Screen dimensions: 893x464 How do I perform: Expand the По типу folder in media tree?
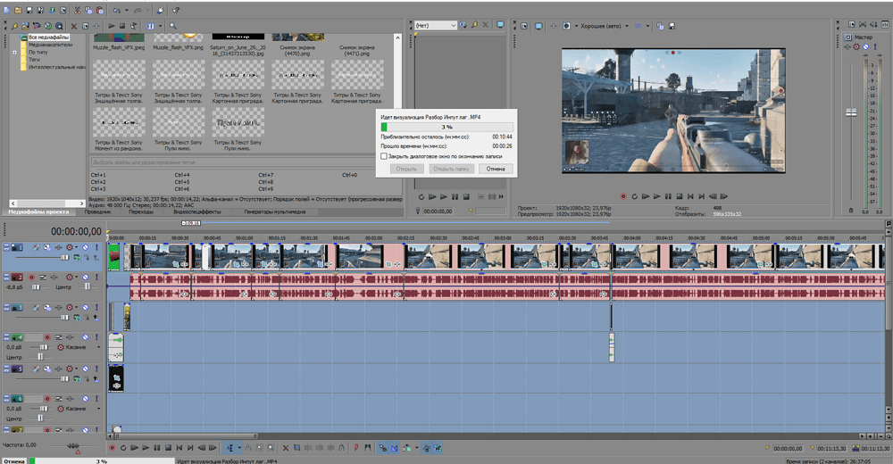point(15,53)
